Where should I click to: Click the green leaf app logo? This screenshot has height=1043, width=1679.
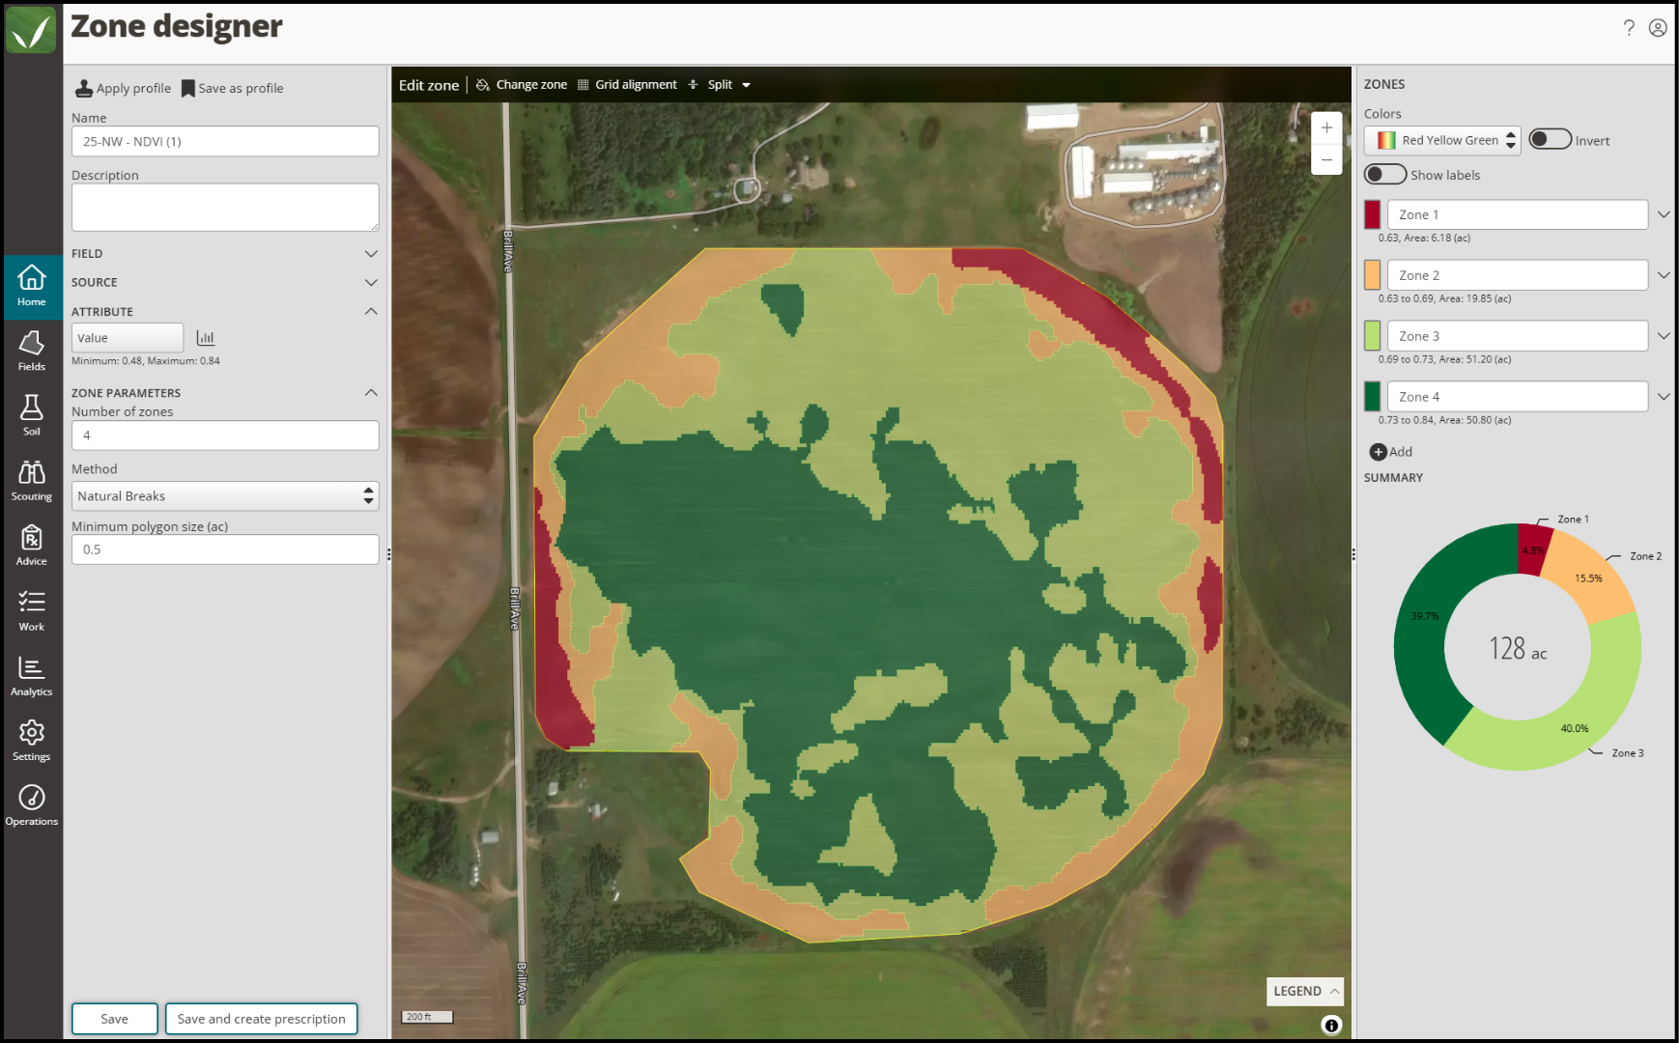click(x=31, y=30)
